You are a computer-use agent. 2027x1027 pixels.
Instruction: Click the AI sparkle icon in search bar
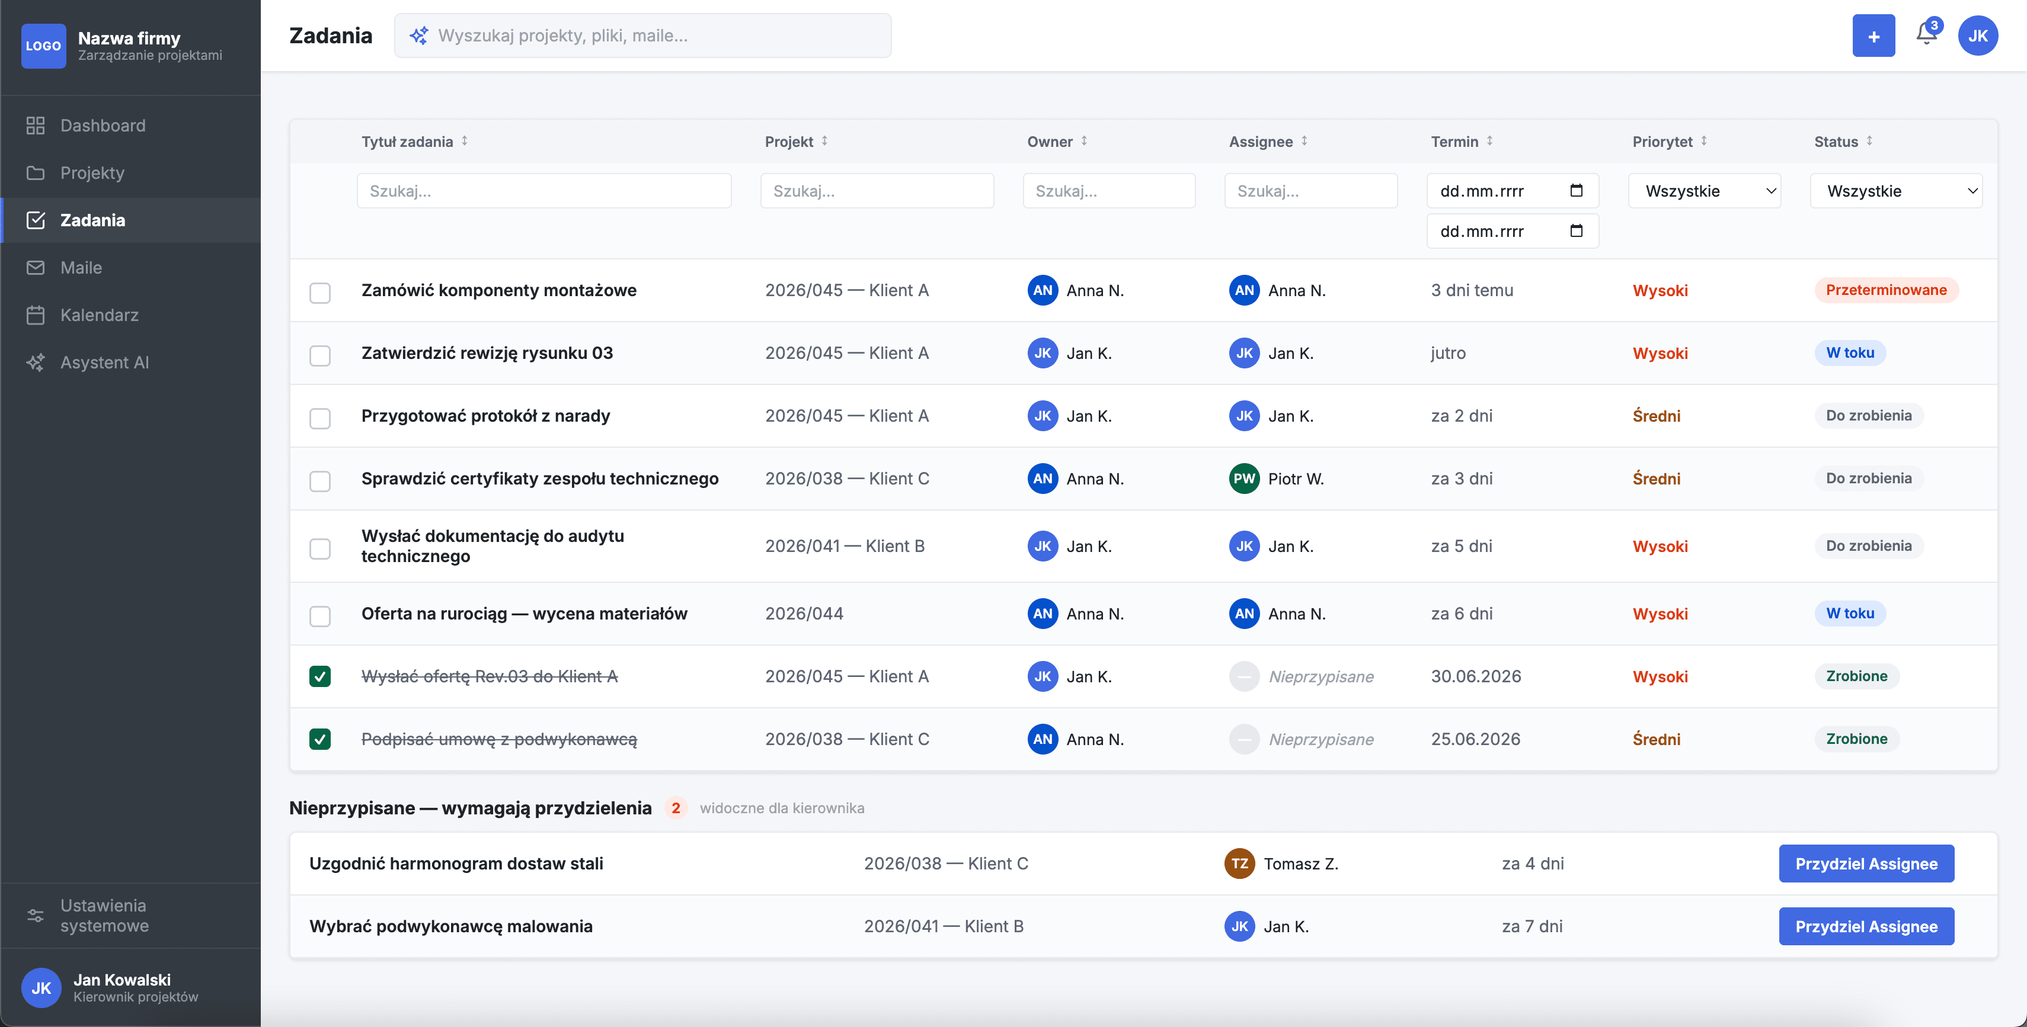point(418,36)
